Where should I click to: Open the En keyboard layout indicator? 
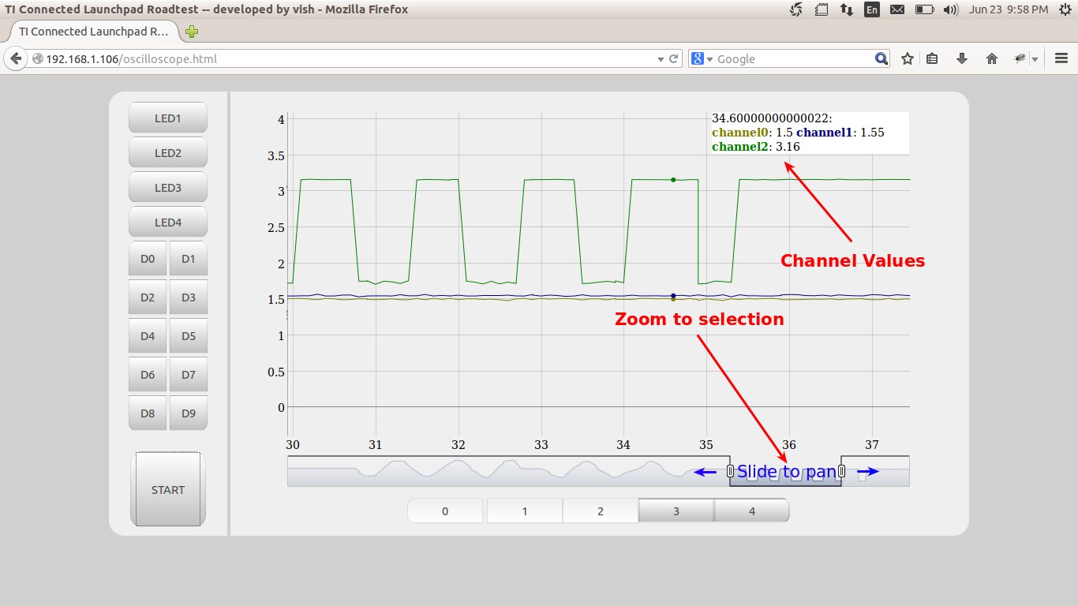tap(872, 9)
